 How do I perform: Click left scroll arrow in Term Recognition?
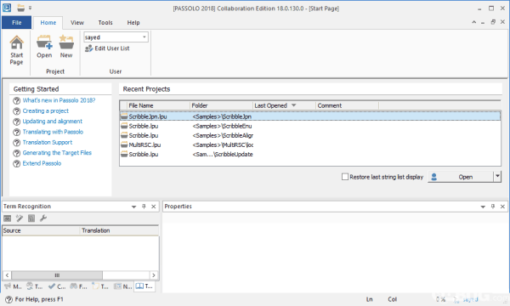coord(7,275)
